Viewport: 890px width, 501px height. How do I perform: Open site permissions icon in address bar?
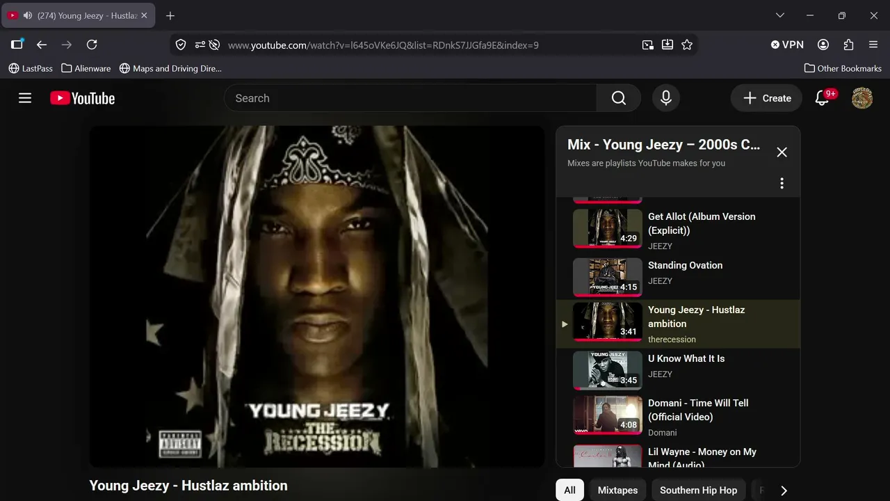(200, 45)
